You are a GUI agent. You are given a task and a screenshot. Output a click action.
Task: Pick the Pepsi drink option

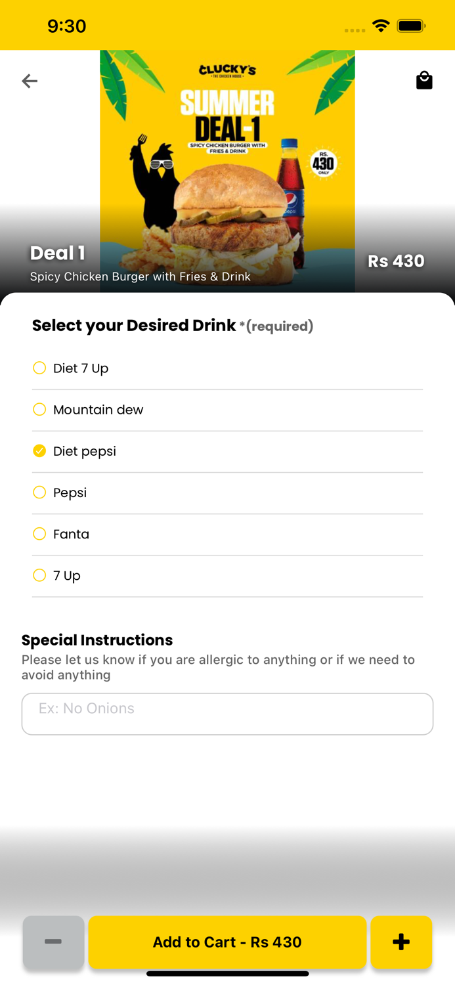(x=39, y=492)
